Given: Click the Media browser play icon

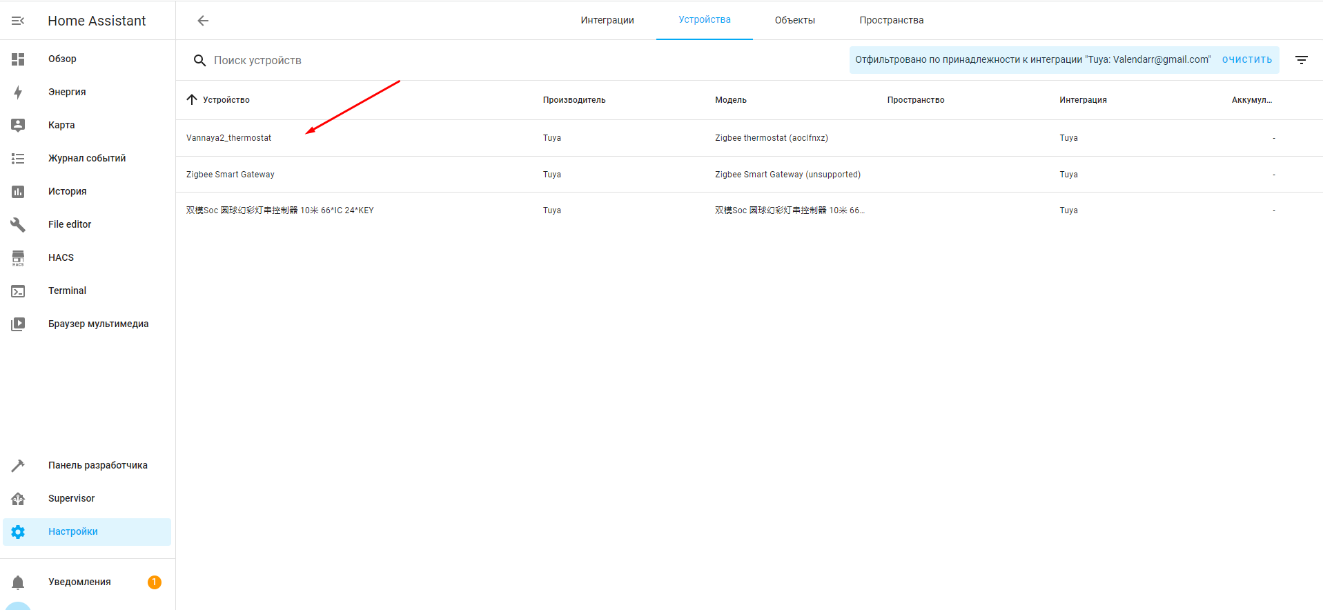Looking at the screenshot, I should pos(18,324).
